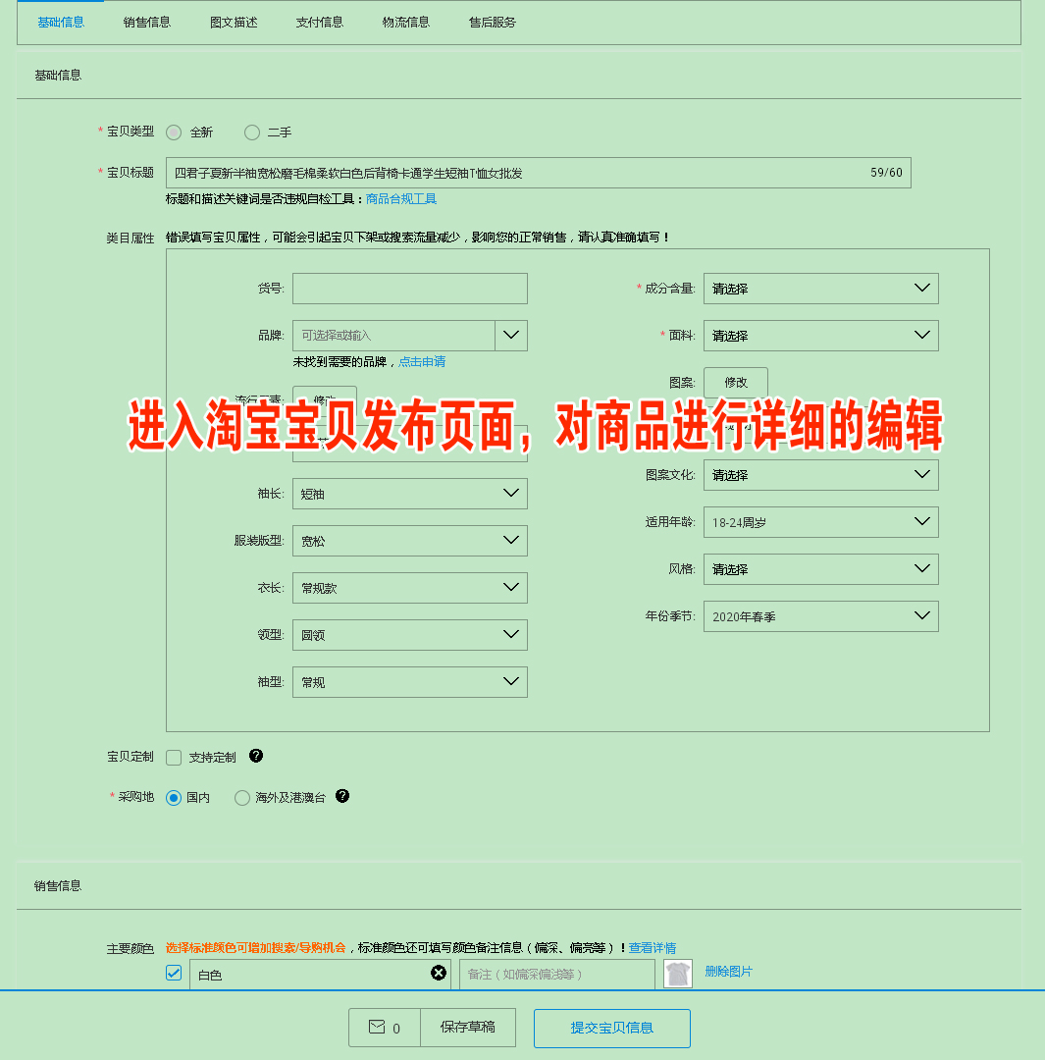This screenshot has height=1060, width=1045.
Task: Click the help icon next to 海外及港澳台
Action: coord(342,797)
